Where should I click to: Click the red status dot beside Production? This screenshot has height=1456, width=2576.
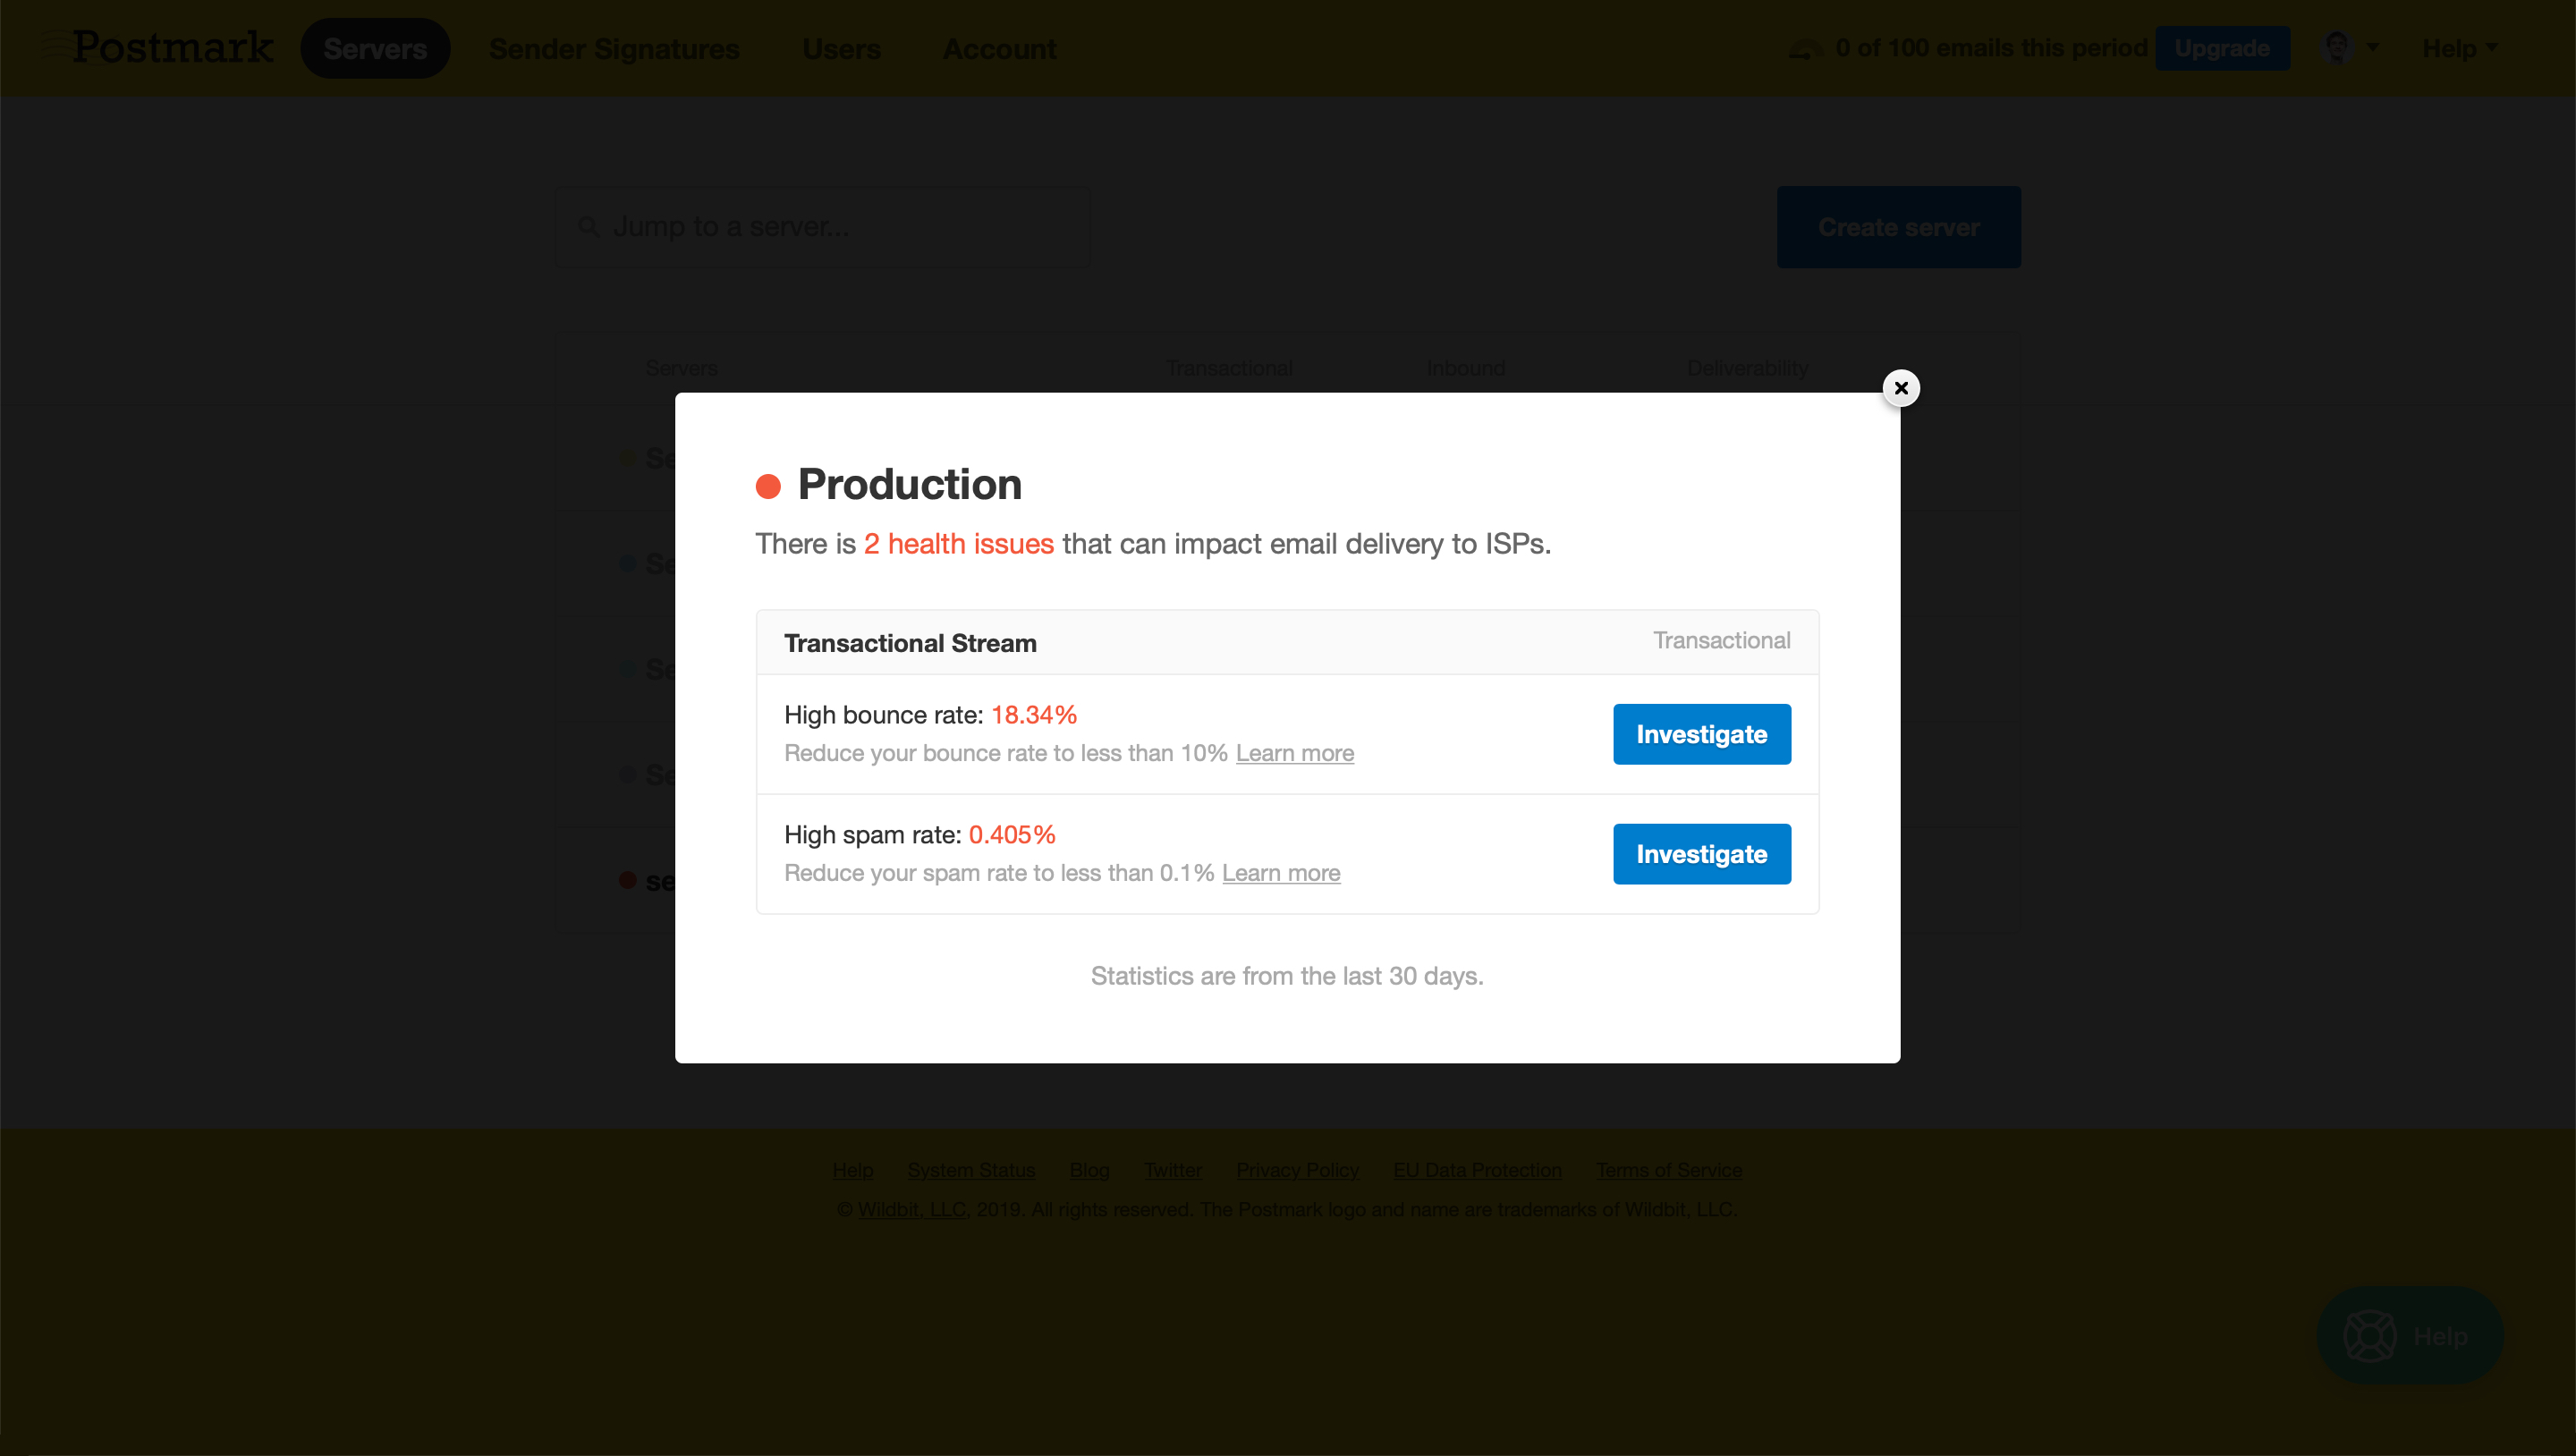click(x=768, y=485)
